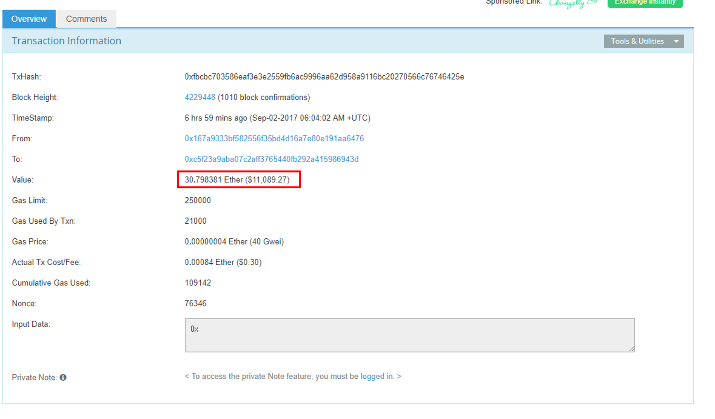Open the To address 0xc5f23a9aba… link
Image resolution: width=715 pixels, height=419 pixels.
pos(271,159)
